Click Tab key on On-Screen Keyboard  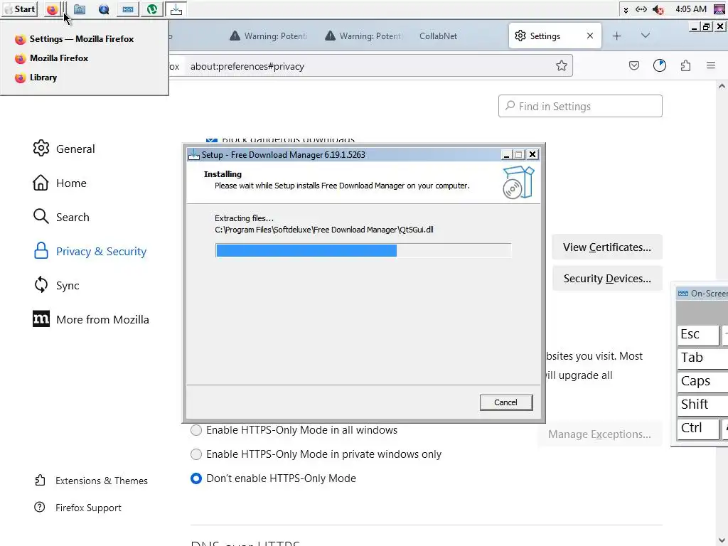[x=702, y=358]
